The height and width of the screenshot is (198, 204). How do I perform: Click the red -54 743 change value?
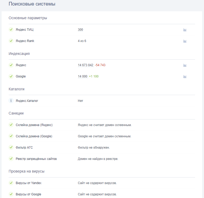[100, 65]
